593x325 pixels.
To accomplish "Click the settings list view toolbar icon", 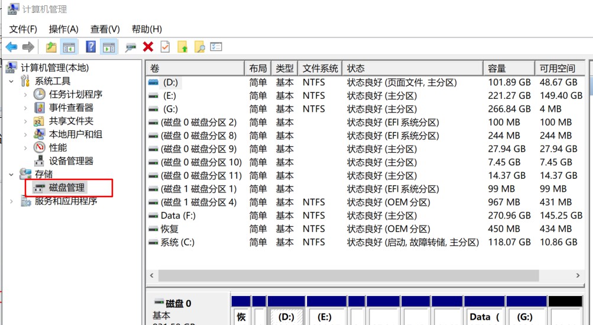I will click(216, 47).
